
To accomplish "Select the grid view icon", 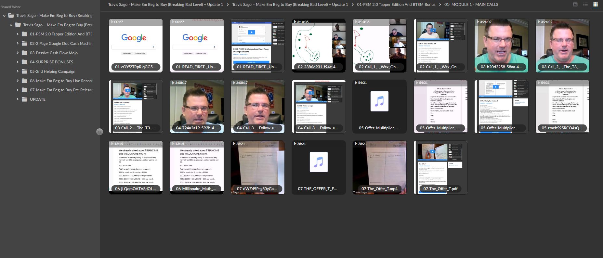I will click(x=595, y=5).
